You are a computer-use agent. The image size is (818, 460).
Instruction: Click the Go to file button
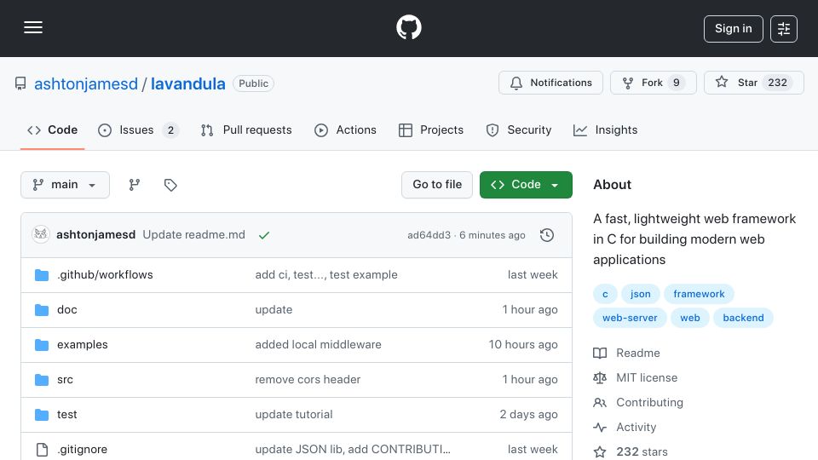[437, 185]
